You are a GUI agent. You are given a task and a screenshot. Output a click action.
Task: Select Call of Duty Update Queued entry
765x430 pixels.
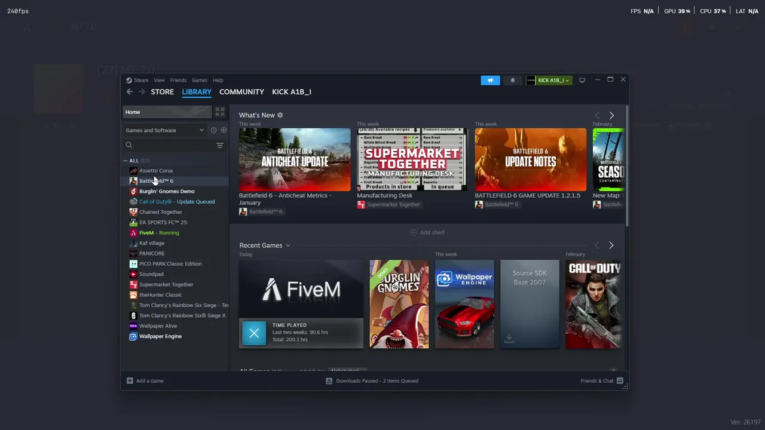[x=176, y=202]
